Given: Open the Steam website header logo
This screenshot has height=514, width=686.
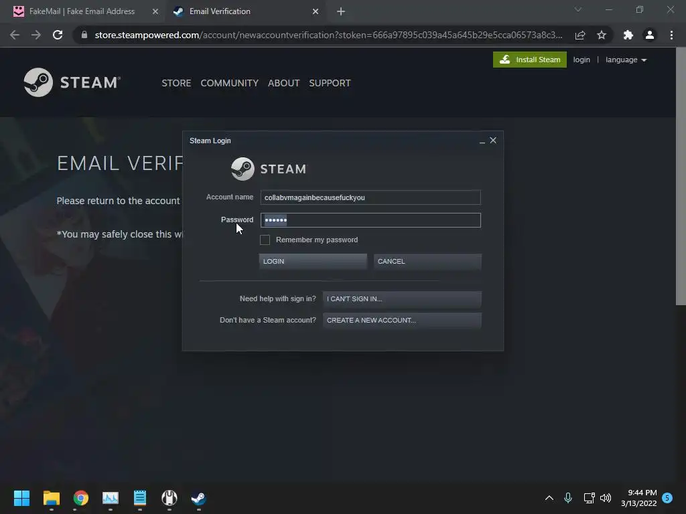Looking at the screenshot, I should (72, 82).
